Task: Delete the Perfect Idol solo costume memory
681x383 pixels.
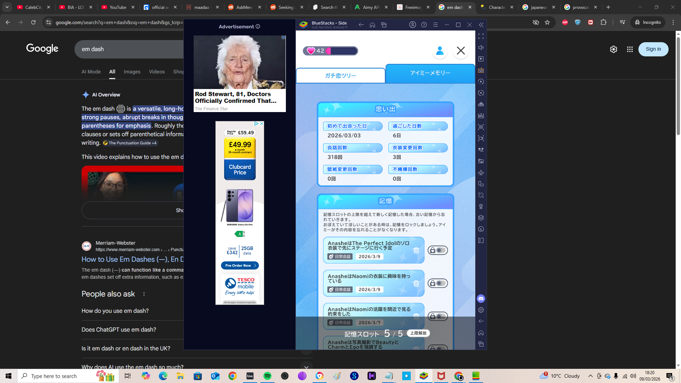Action: tap(416, 250)
